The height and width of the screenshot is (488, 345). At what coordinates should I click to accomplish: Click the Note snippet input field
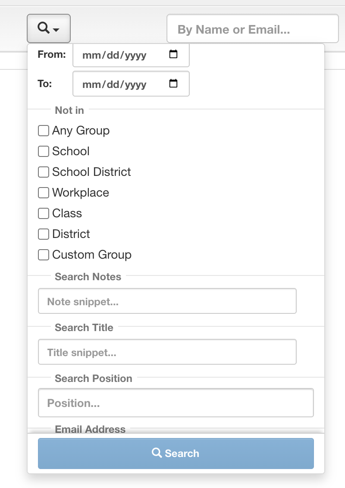tap(167, 301)
